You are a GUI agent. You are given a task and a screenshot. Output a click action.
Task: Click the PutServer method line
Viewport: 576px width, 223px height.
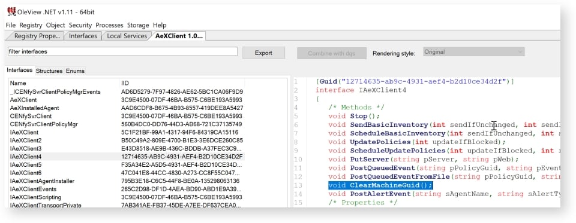[423, 160]
